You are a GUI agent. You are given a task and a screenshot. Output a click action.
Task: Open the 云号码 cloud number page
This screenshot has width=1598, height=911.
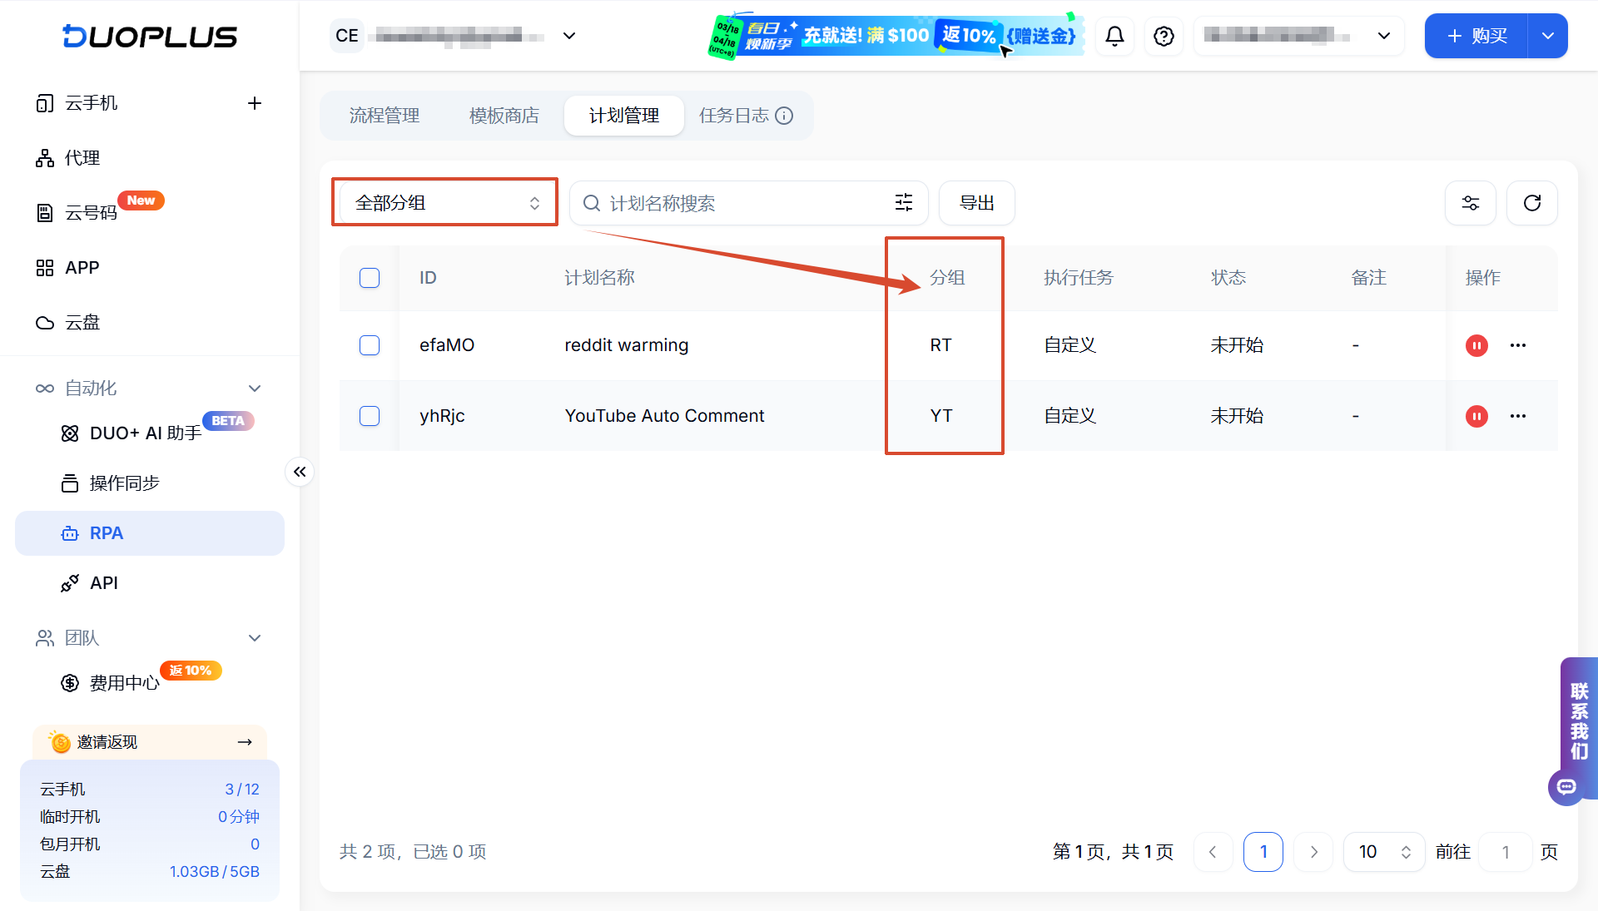[x=91, y=213]
